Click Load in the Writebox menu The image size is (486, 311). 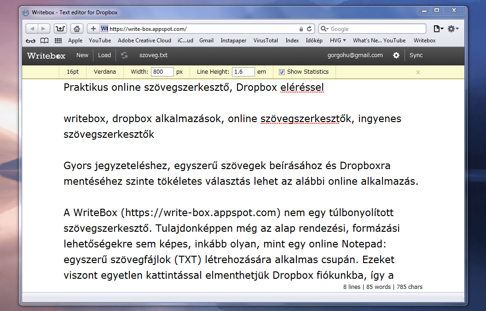coord(104,55)
